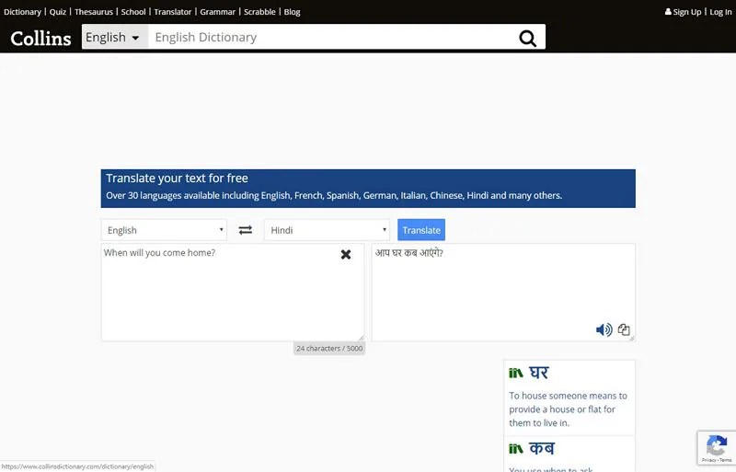Open the कब dictionary entry
The width and height of the screenshot is (736, 472).
click(x=542, y=448)
